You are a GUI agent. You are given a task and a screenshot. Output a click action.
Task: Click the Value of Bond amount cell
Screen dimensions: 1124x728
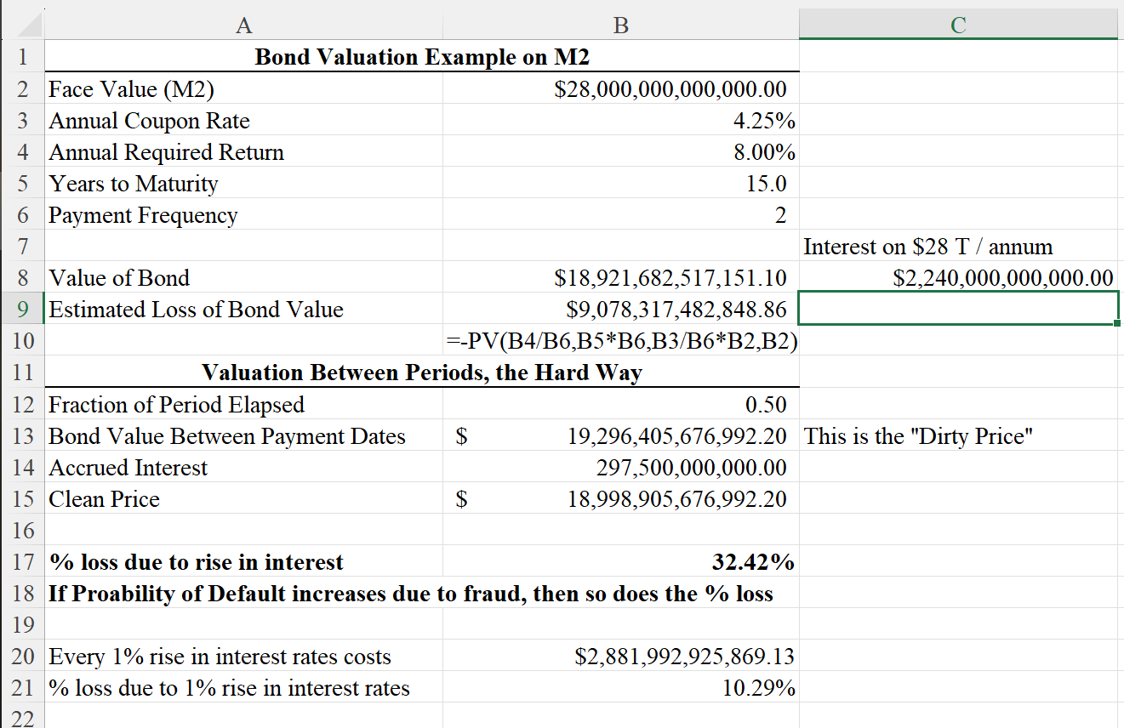670,278
